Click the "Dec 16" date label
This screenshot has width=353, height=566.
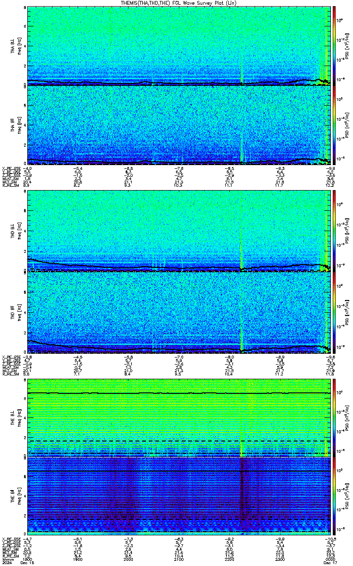28,563
